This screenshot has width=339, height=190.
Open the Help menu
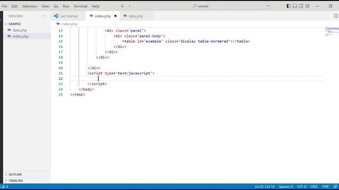coord(95,6)
